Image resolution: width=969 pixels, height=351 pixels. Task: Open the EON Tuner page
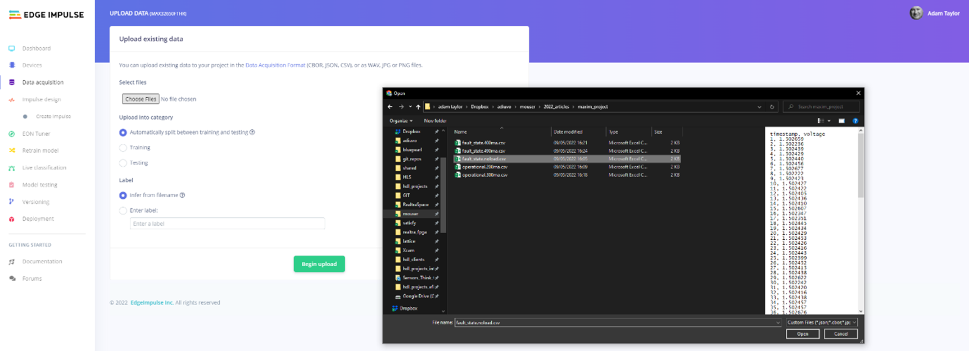pos(36,133)
